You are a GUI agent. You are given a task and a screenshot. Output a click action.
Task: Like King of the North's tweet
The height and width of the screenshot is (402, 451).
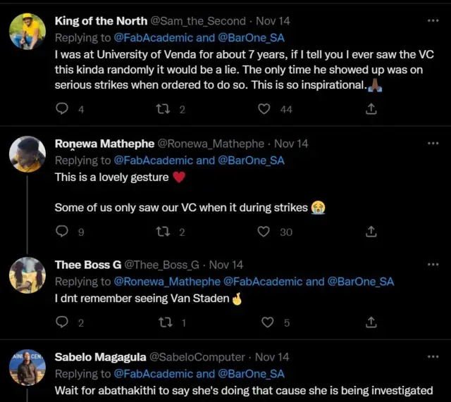tap(264, 109)
